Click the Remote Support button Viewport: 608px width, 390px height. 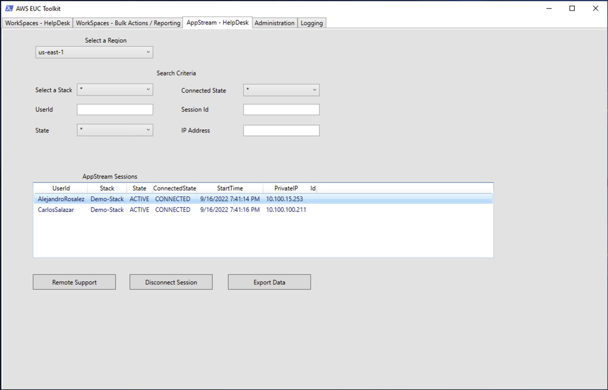[74, 281]
